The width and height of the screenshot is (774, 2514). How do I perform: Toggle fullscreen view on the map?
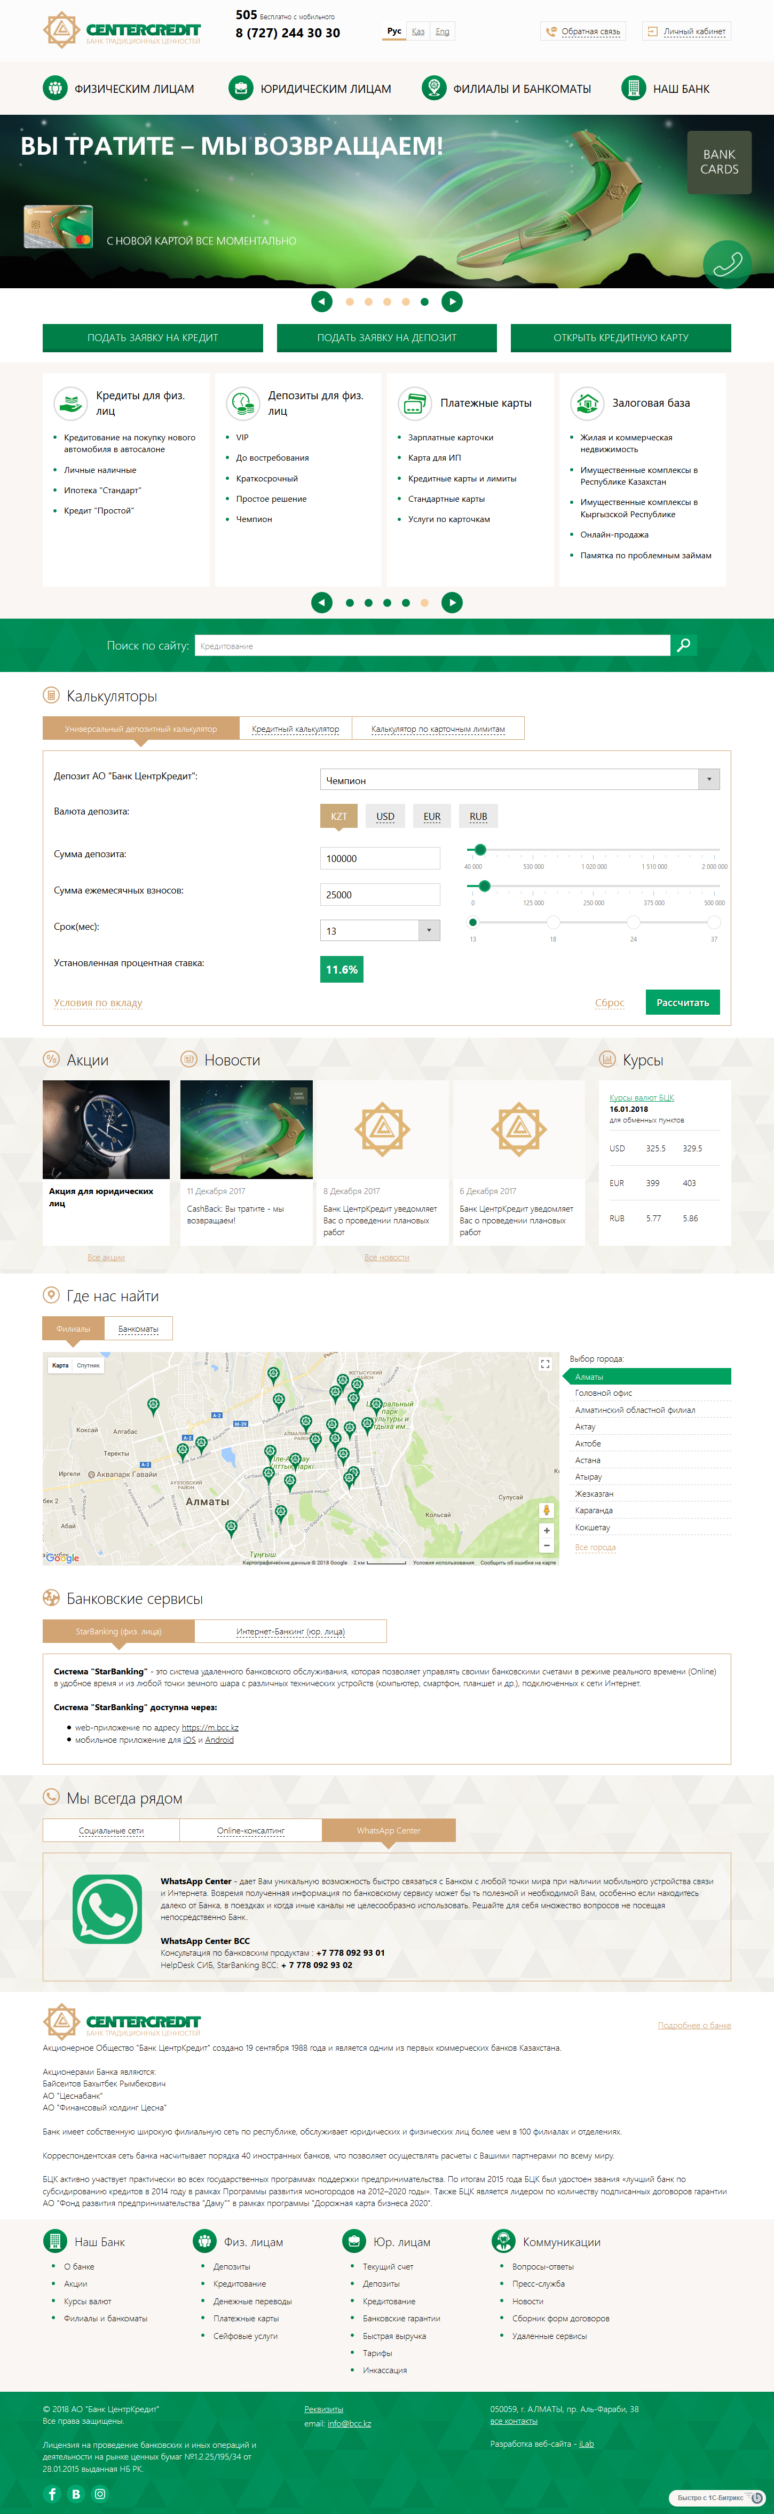click(x=544, y=1364)
